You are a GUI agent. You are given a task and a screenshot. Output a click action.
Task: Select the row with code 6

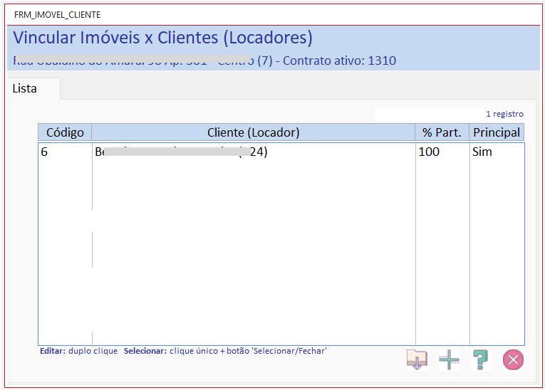(x=281, y=152)
